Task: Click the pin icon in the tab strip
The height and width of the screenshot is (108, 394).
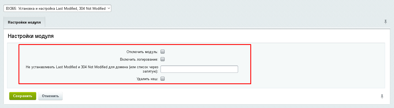Action: pos(386,22)
